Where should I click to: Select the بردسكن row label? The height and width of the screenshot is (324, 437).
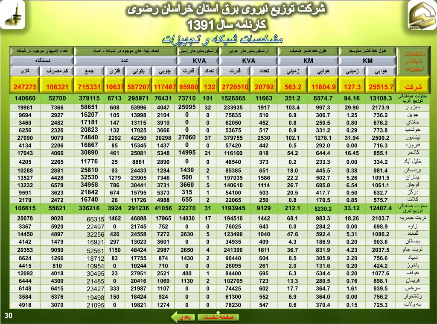pos(413,170)
